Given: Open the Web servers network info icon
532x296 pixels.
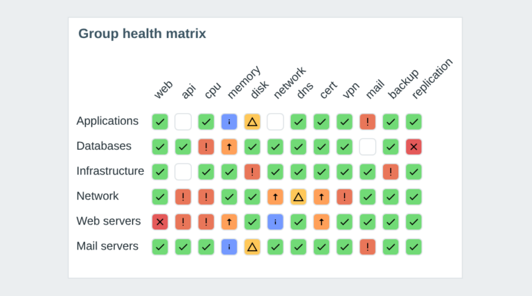Looking at the screenshot, I should point(275,222).
